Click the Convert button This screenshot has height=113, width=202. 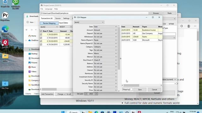coord(157,93)
